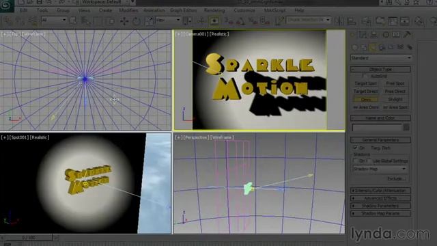437x246 pixels.
Task: Open the Motion command panel tab
Action: [385, 35]
